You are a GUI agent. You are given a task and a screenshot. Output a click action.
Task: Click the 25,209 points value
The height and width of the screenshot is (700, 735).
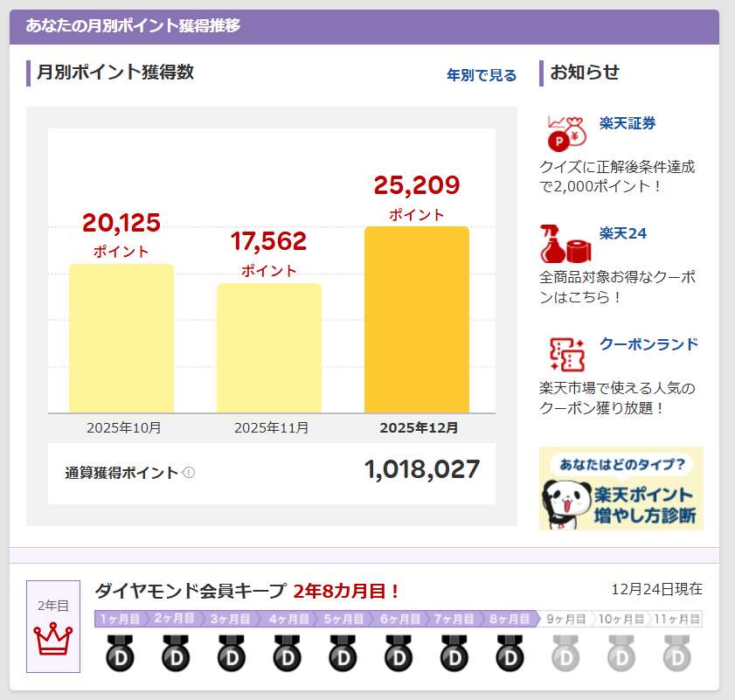click(x=417, y=185)
